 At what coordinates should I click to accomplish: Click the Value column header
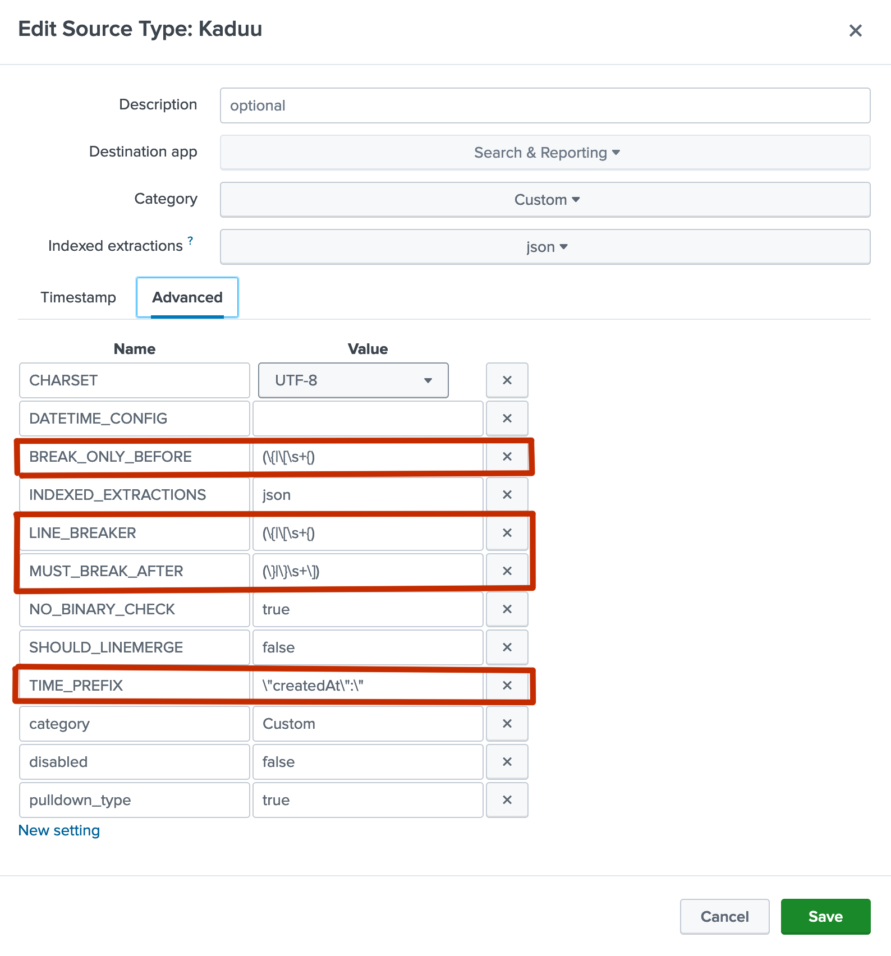point(368,349)
